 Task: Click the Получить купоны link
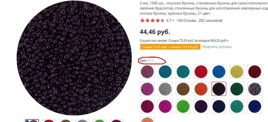click(217, 47)
